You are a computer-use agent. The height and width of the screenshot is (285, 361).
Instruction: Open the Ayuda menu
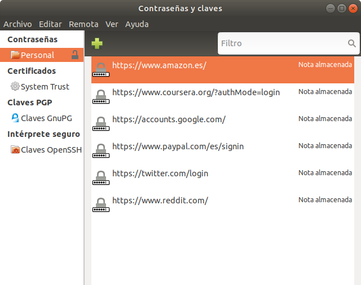point(137,24)
